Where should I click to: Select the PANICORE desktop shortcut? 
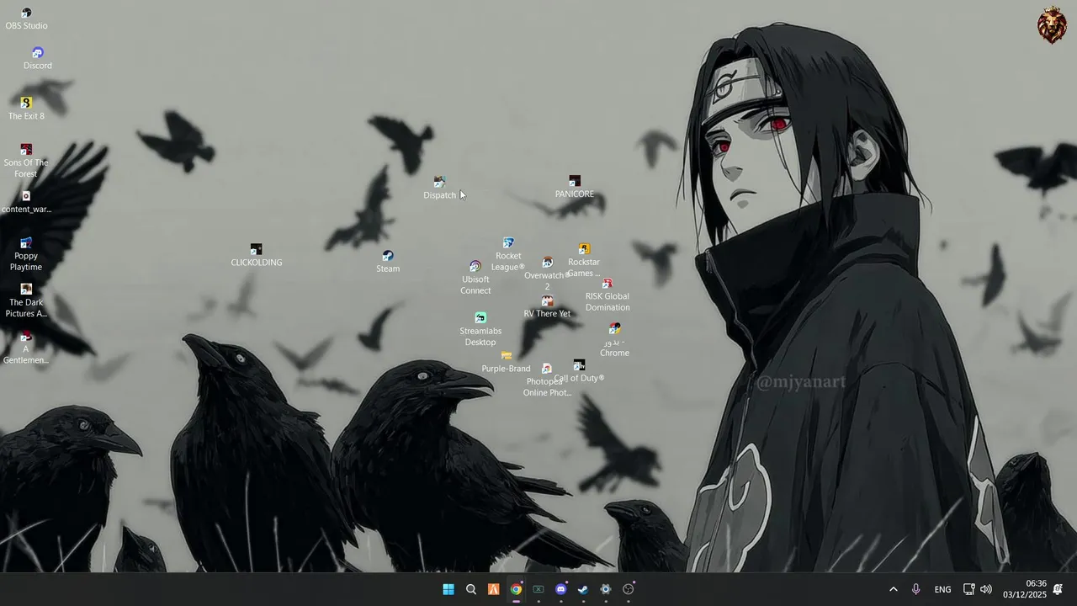pyautogui.click(x=575, y=187)
